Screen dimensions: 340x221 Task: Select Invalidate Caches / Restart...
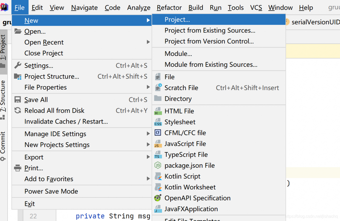[x=66, y=122]
